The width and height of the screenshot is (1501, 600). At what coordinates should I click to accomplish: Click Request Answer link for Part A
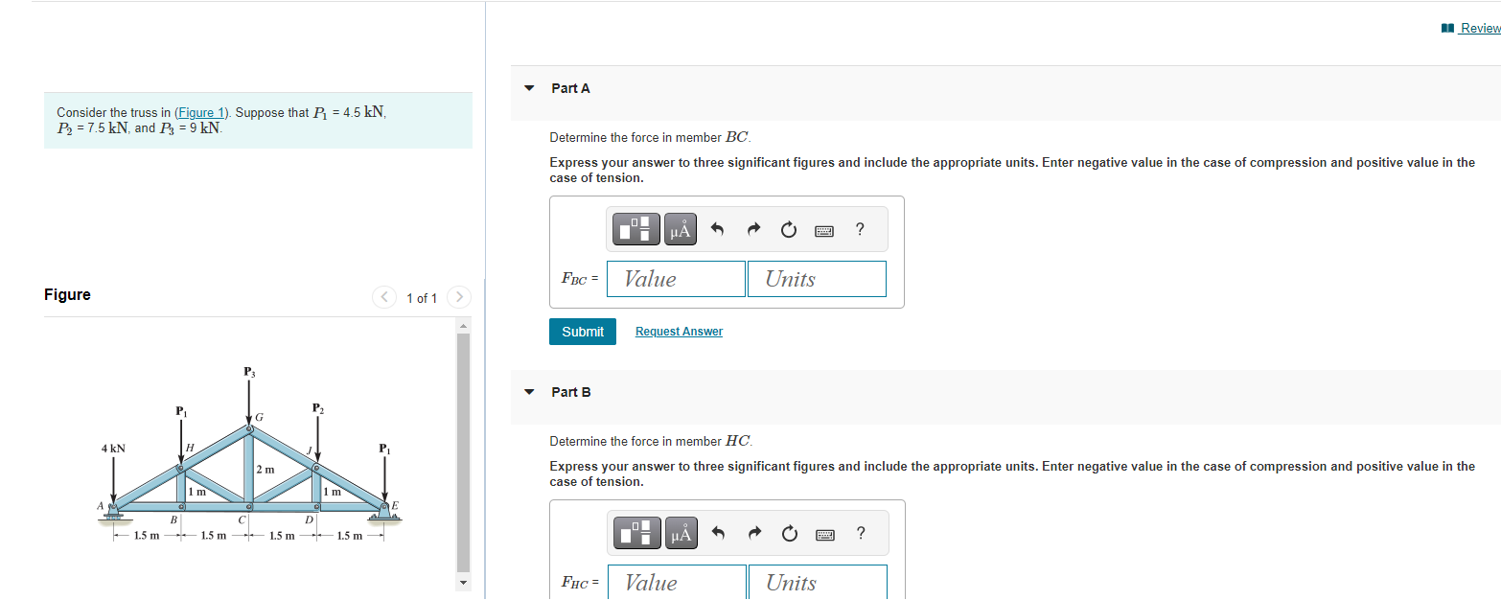[679, 332]
